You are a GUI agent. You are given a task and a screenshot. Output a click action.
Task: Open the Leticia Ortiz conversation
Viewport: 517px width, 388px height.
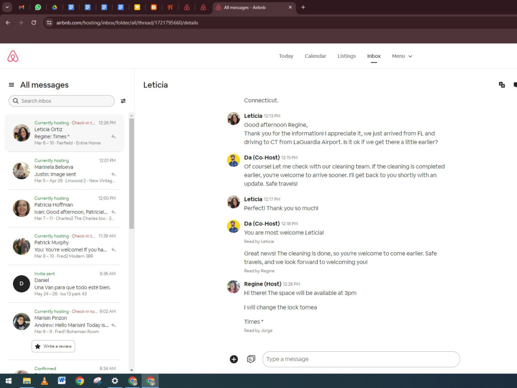coord(64,133)
